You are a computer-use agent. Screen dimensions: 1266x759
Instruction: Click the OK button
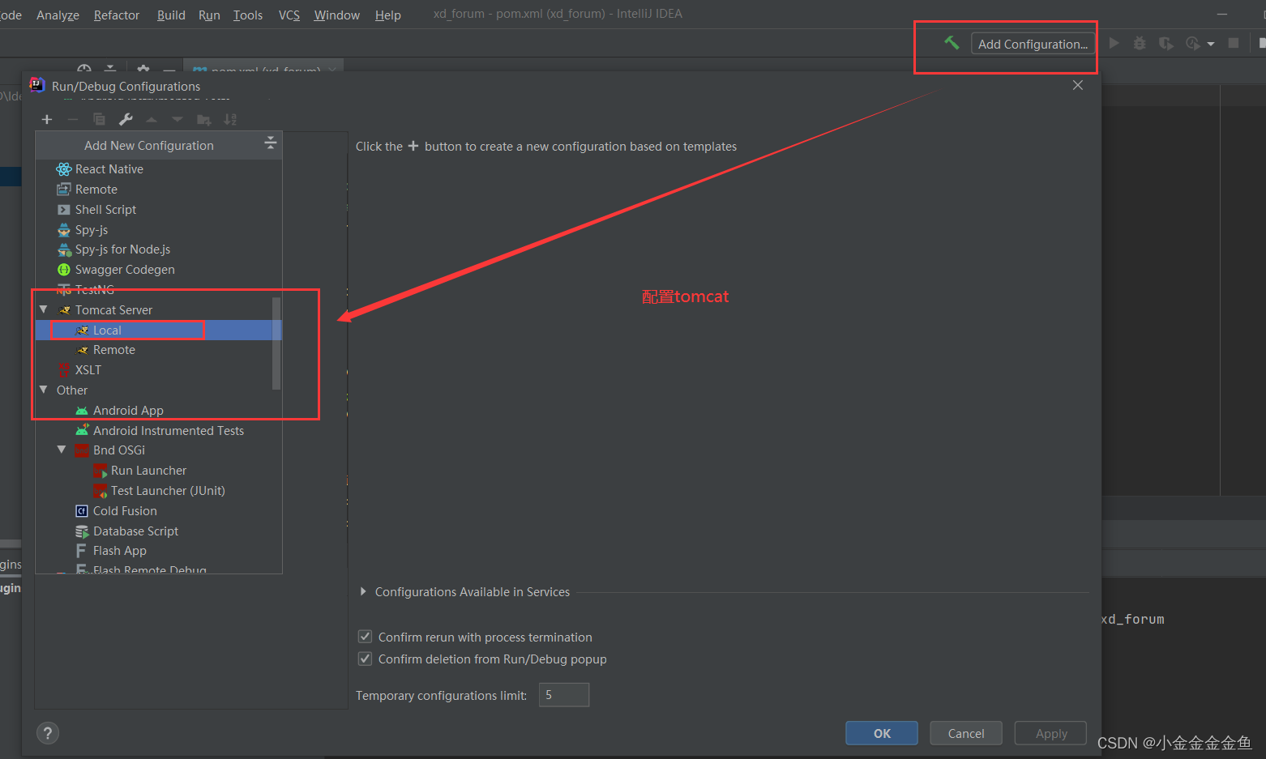pos(882,733)
